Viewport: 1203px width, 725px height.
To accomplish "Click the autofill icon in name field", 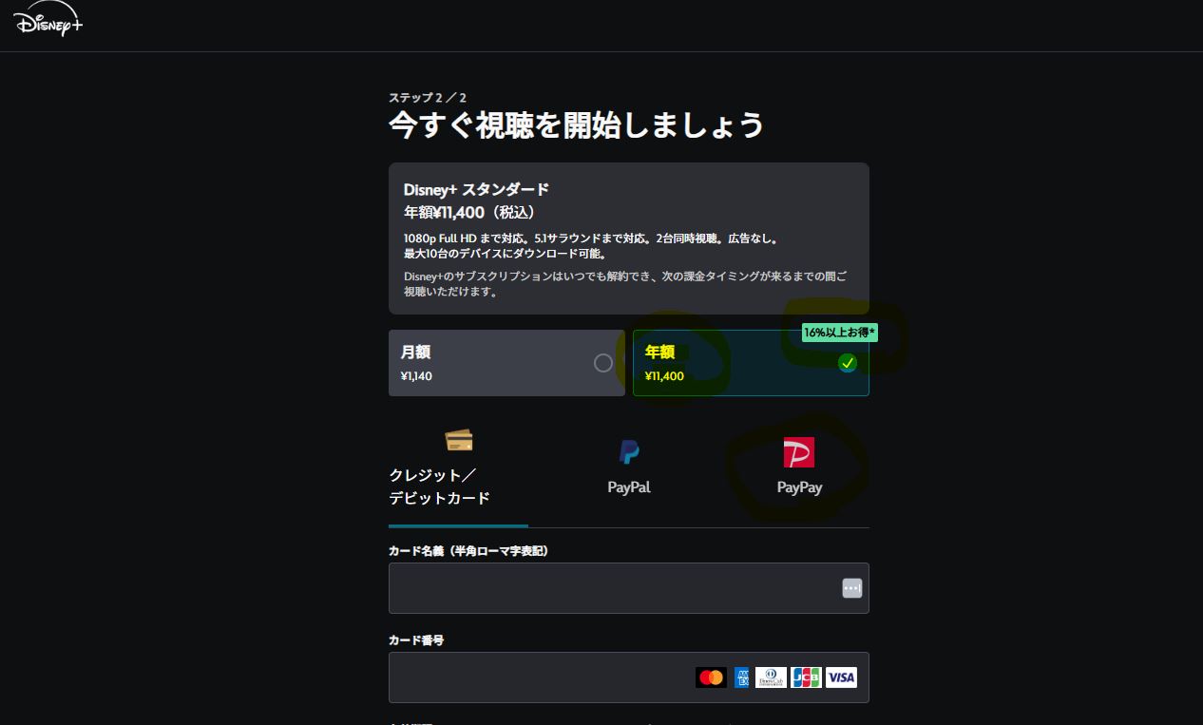I will coord(851,588).
